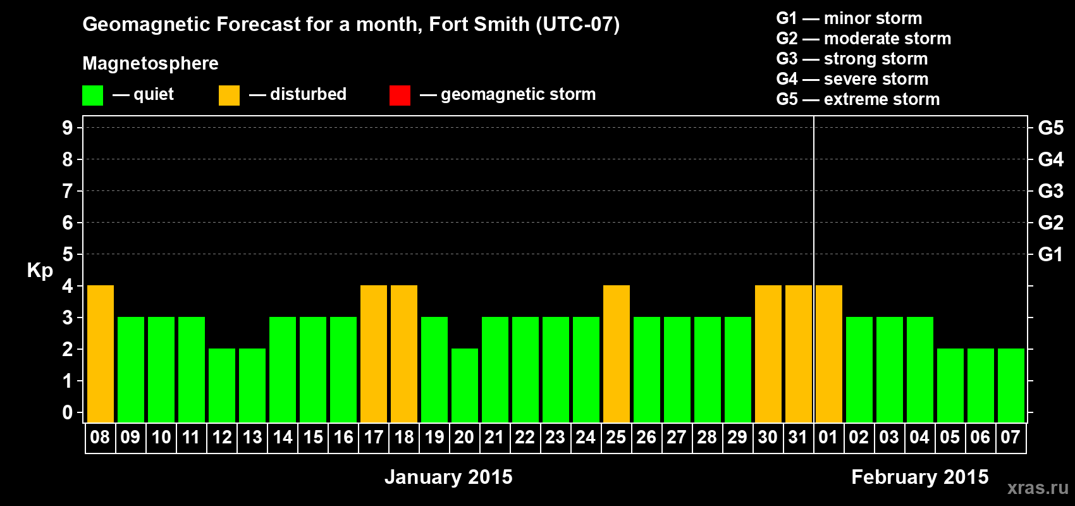The width and height of the screenshot is (1075, 506).
Task: Click the green quiet legend swatch
Action: click(92, 96)
